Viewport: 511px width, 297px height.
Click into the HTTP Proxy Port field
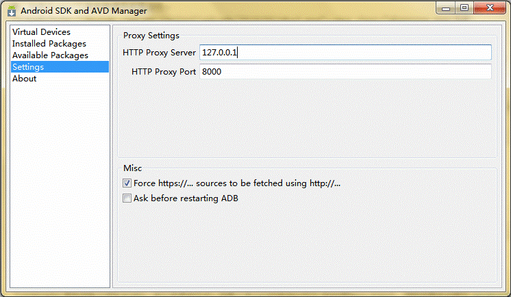coord(345,72)
